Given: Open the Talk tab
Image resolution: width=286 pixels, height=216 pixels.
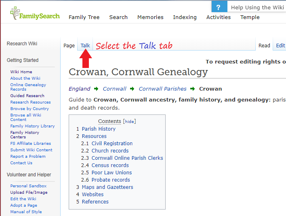Looking at the screenshot, I should [x=85, y=45].
